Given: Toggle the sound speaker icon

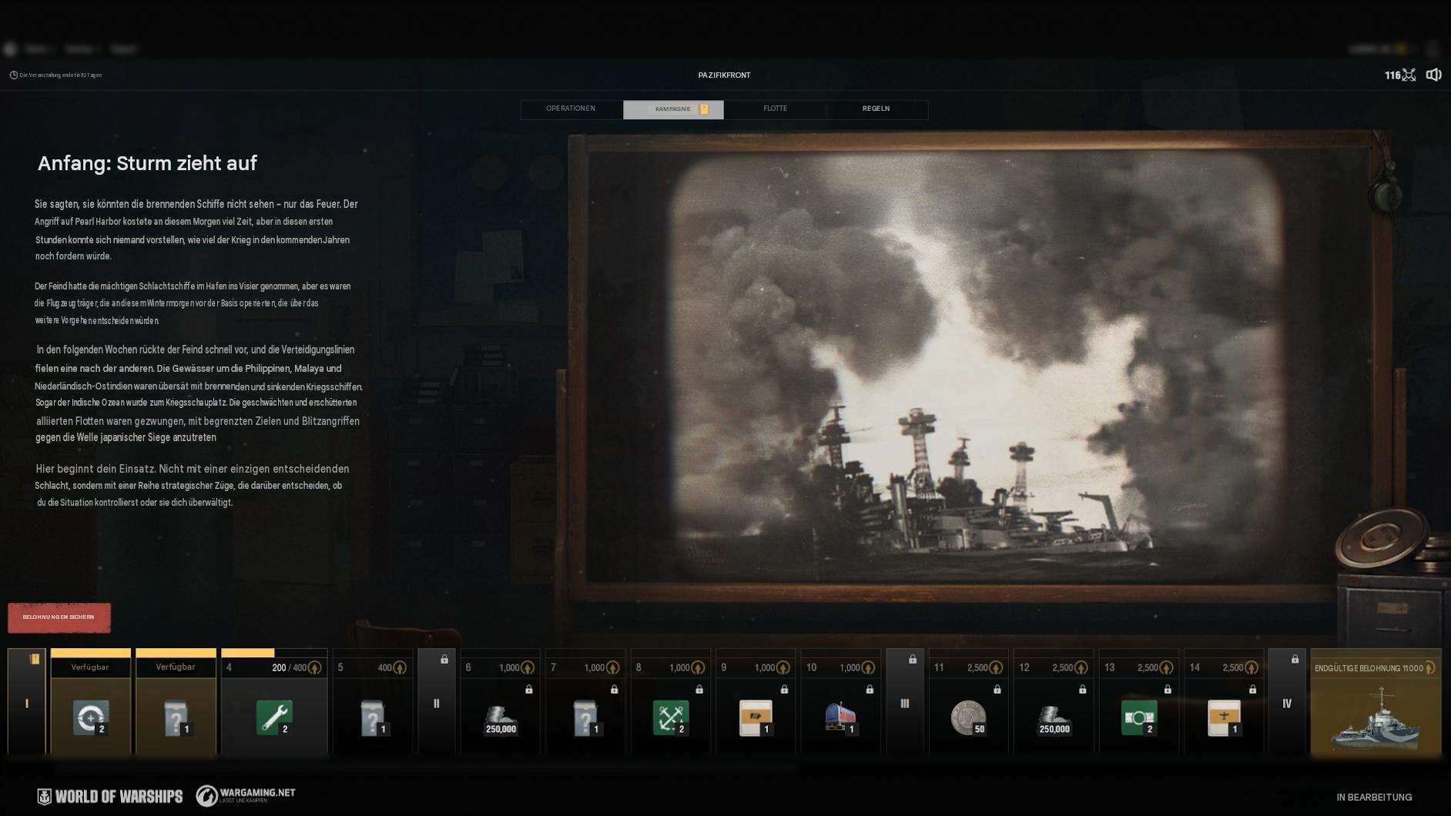Looking at the screenshot, I should (x=1433, y=75).
